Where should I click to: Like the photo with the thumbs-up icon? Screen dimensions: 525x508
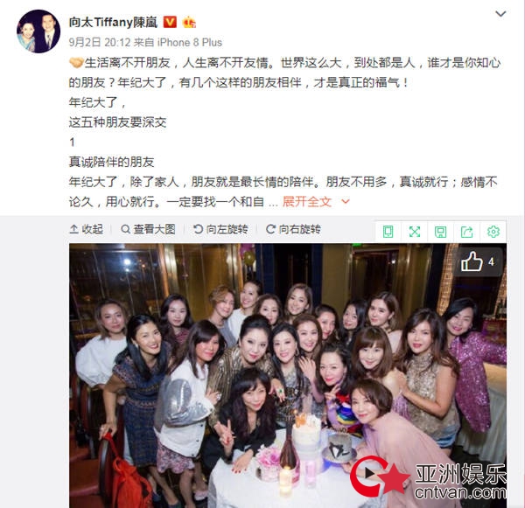[472, 261]
